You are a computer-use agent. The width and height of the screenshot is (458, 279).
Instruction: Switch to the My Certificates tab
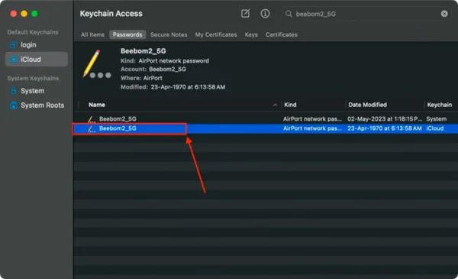coord(216,34)
